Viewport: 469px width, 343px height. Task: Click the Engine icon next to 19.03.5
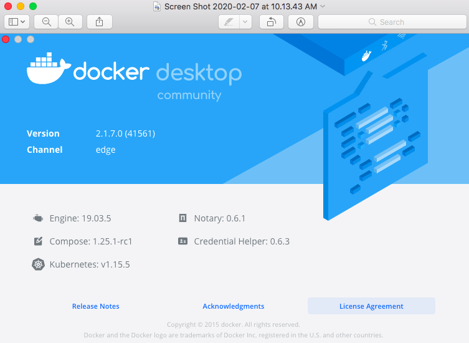(38, 218)
